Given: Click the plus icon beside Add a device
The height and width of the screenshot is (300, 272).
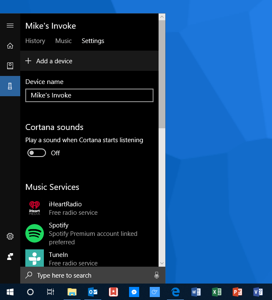Looking at the screenshot, I should pos(28,61).
